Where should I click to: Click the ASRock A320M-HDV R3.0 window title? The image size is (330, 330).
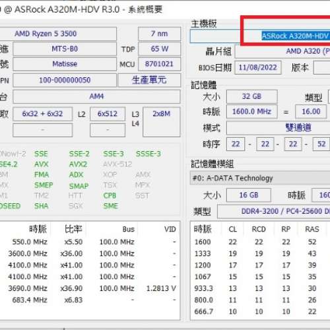67,9
